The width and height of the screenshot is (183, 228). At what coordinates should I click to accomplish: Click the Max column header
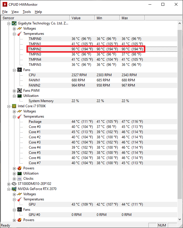click(132, 18)
